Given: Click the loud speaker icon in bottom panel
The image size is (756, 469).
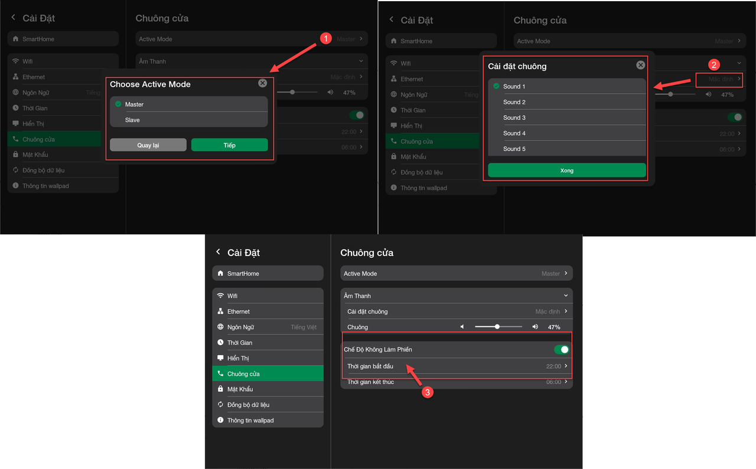Looking at the screenshot, I should (535, 327).
